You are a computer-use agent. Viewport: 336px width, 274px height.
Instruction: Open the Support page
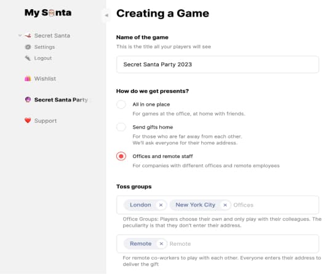46,120
